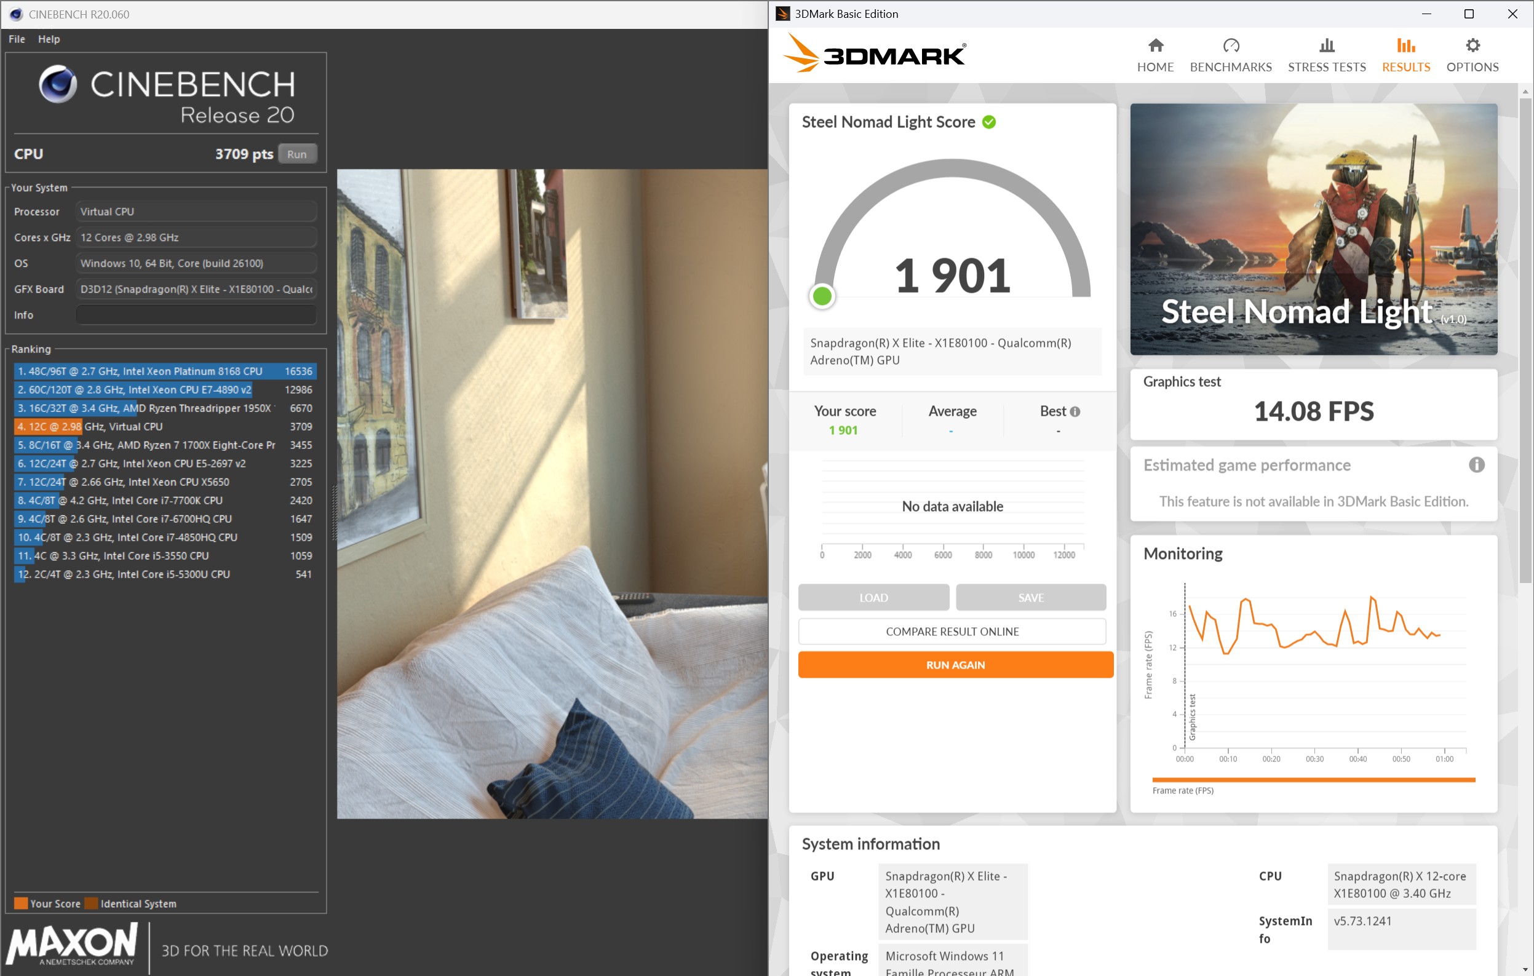Click the info icon next to Best

(1075, 411)
